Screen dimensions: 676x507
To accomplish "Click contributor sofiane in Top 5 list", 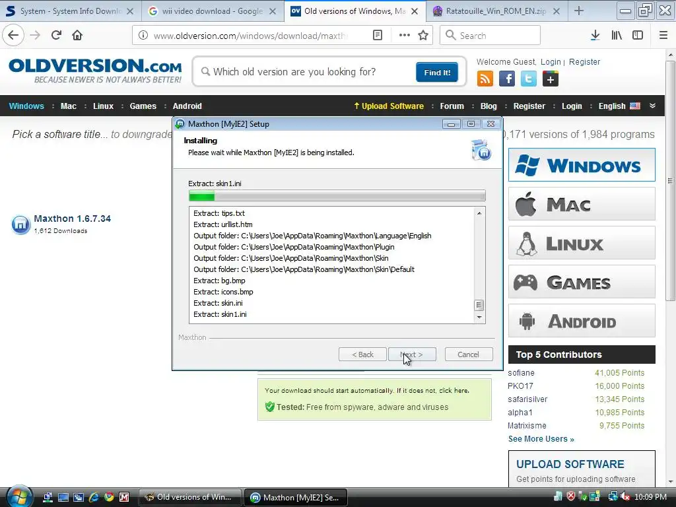I will pyautogui.click(x=521, y=373).
